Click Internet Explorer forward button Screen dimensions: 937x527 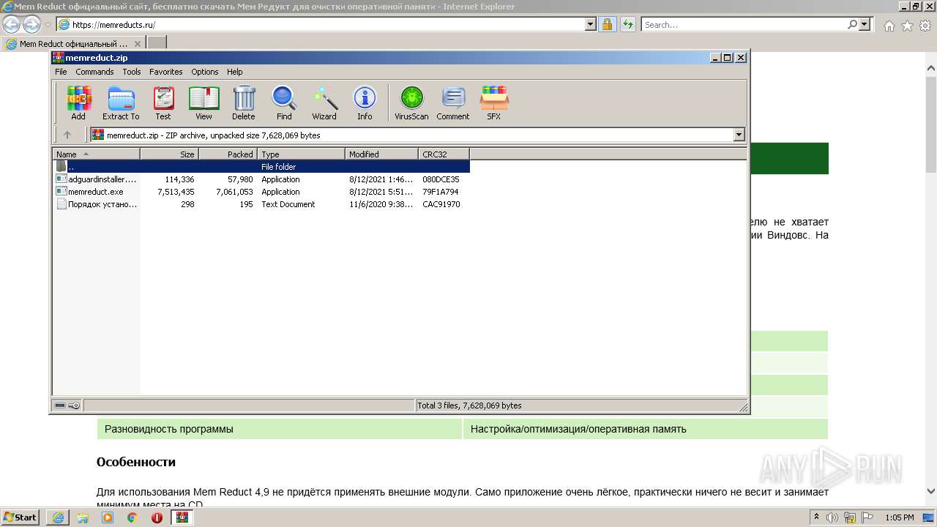[x=31, y=25]
